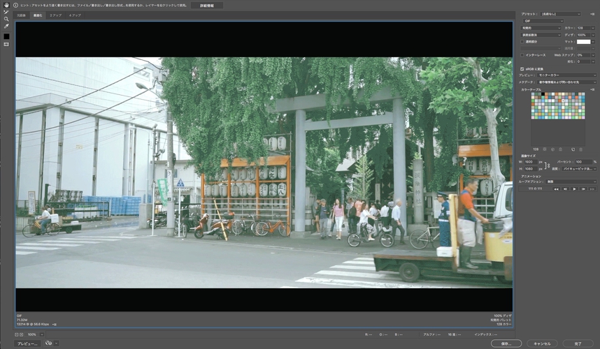
Task: Delete selected color with trash icon
Action: [580, 149]
